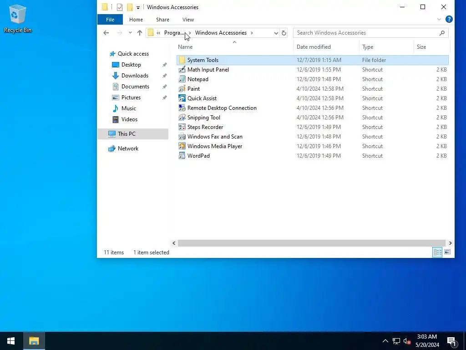The height and width of the screenshot is (350, 466).
Task: Click the horizontal scrollbar right arrow
Action: (450, 243)
